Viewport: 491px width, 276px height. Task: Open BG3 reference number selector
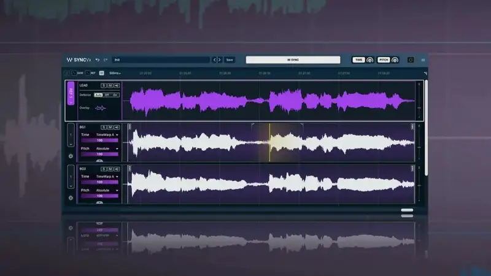point(71,177)
